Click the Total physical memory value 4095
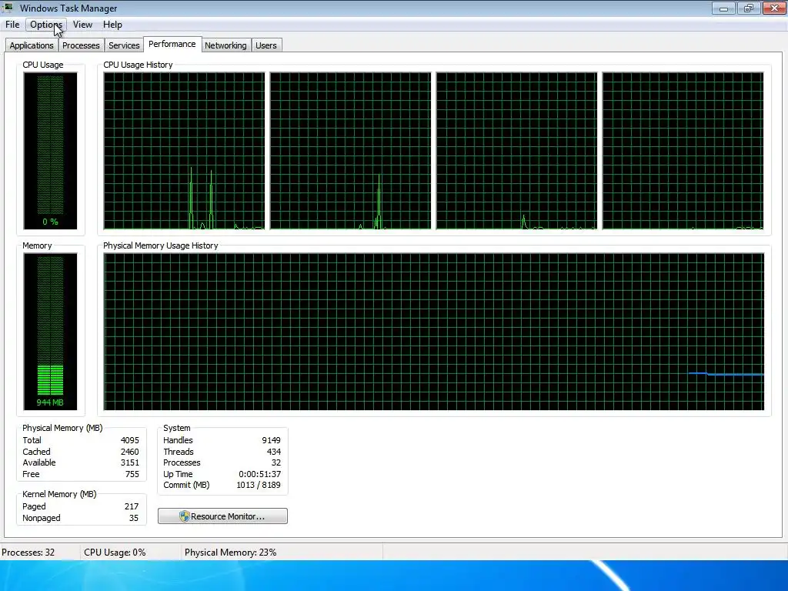 129,440
